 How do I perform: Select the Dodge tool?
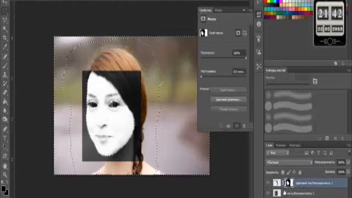point(5,119)
